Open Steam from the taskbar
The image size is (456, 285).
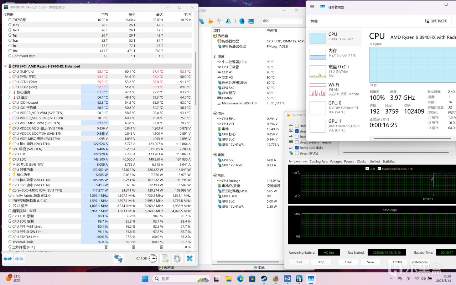pyautogui.click(x=264, y=279)
